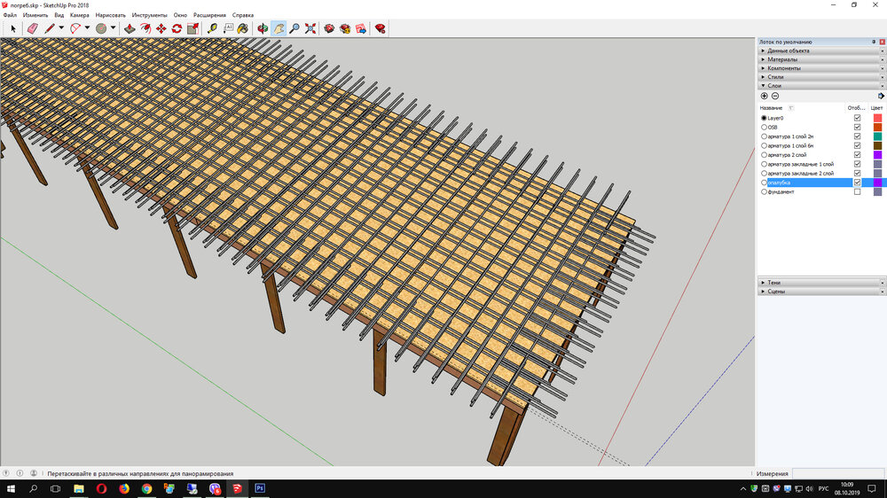Screen dimensions: 887x498
Task: Add a new layer with plus icon
Action: (x=765, y=96)
